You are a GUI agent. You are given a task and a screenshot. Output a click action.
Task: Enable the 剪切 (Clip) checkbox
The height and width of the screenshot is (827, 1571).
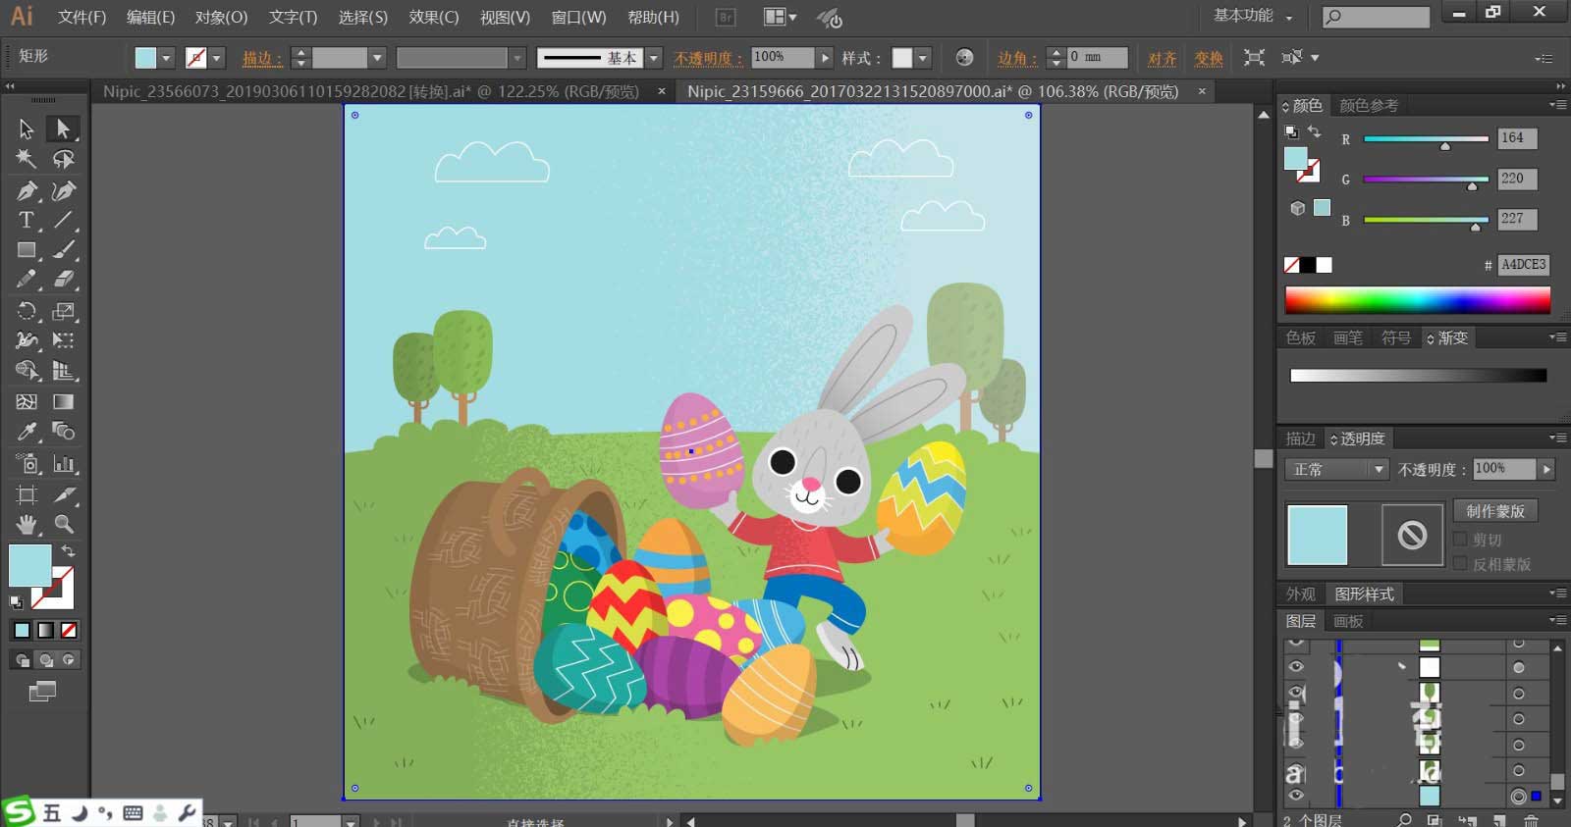(1460, 540)
